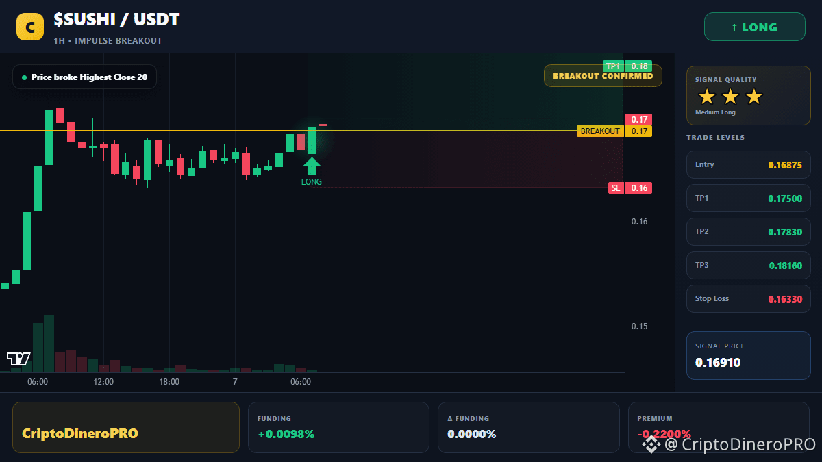Select the Entry 0.16875 trade level row

[749, 164]
